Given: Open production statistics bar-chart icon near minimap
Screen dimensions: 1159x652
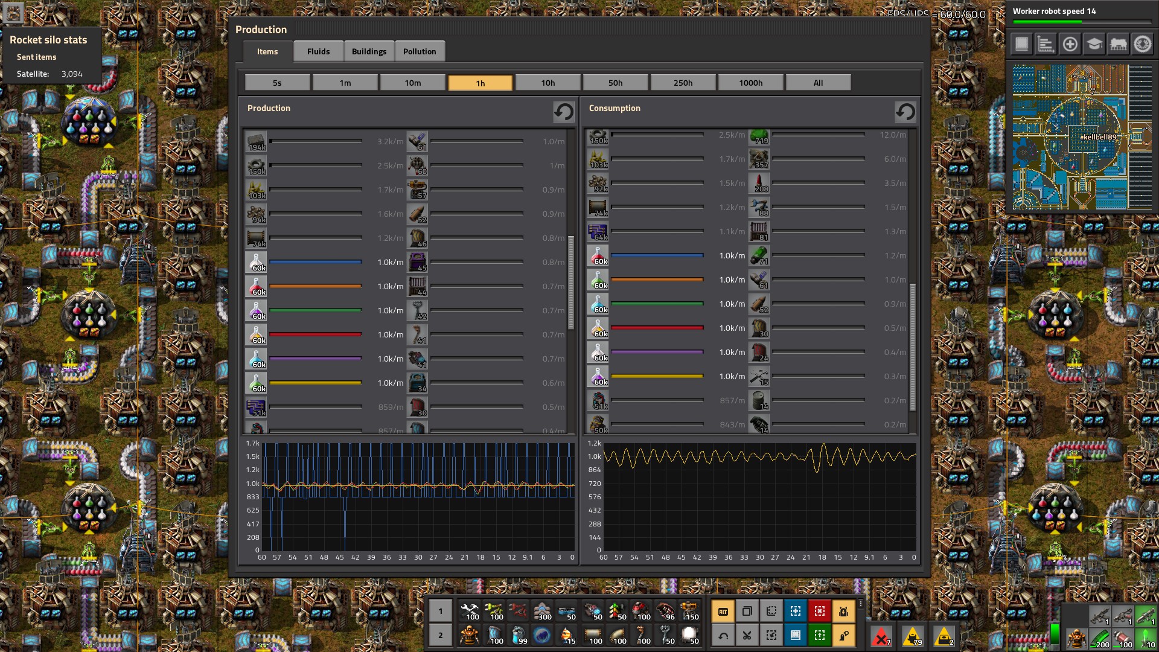Looking at the screenshot, I should pos(1046,44).
